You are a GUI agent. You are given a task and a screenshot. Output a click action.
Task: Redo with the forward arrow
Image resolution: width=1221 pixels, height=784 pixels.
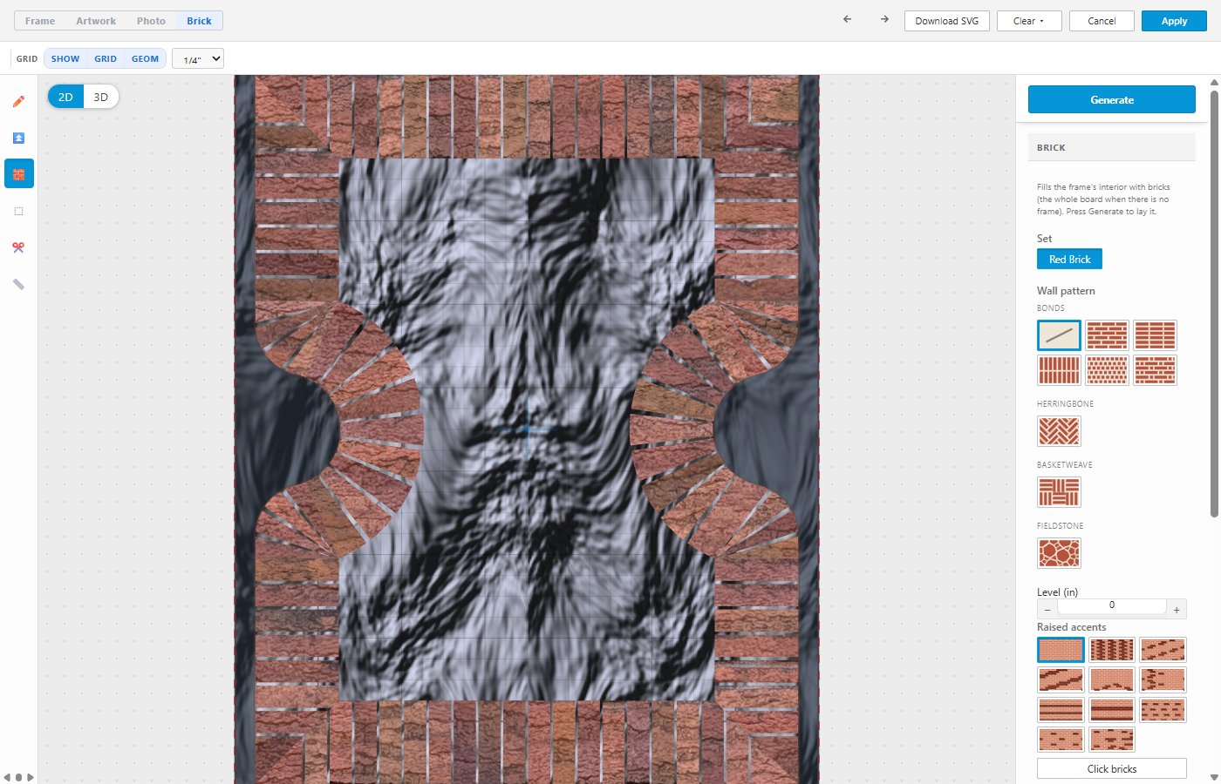coord(884,20)
